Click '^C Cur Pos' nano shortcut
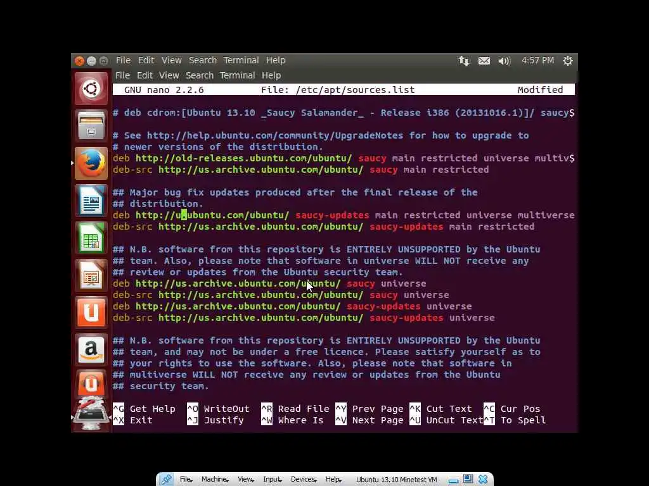The image size is (649, 486). pyautogui.click(x=512, y=409)
